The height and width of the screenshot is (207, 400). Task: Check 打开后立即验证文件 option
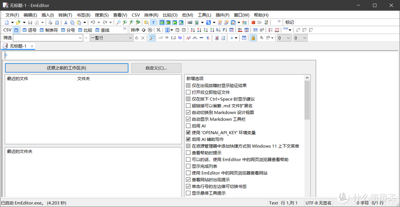coord(188,92)
